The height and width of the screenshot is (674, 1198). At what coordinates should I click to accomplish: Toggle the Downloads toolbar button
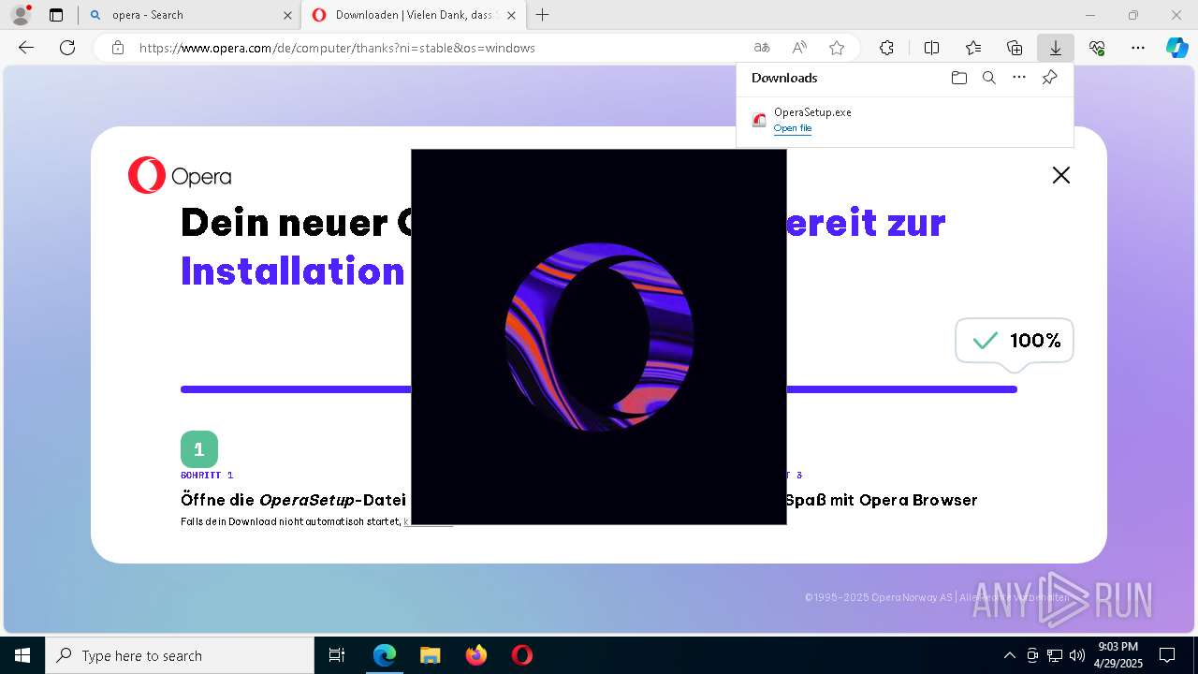click(1056, 48)
